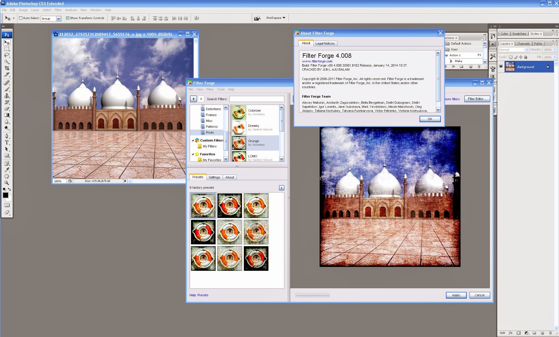The width and height of the screenshot is (559, 337).
Task: Select the Eraser tool
Action: pyautogui.click(x=7, y=108)
